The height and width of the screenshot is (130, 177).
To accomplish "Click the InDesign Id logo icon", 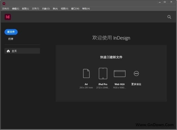I will pyautogui.click(x=8, y=17).
